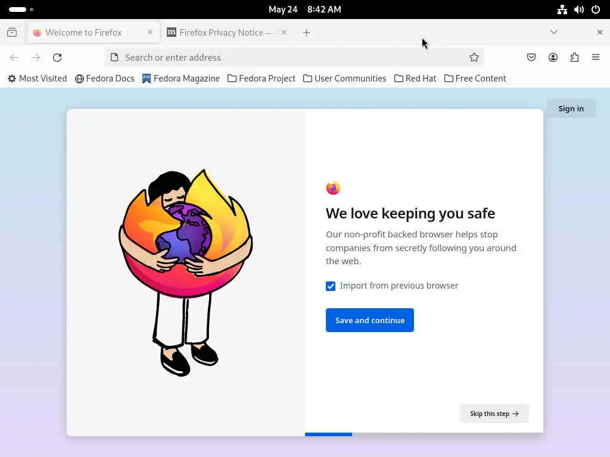
Task: Click the onboarding progress bar indicator
Action: (x=328, y=434)
